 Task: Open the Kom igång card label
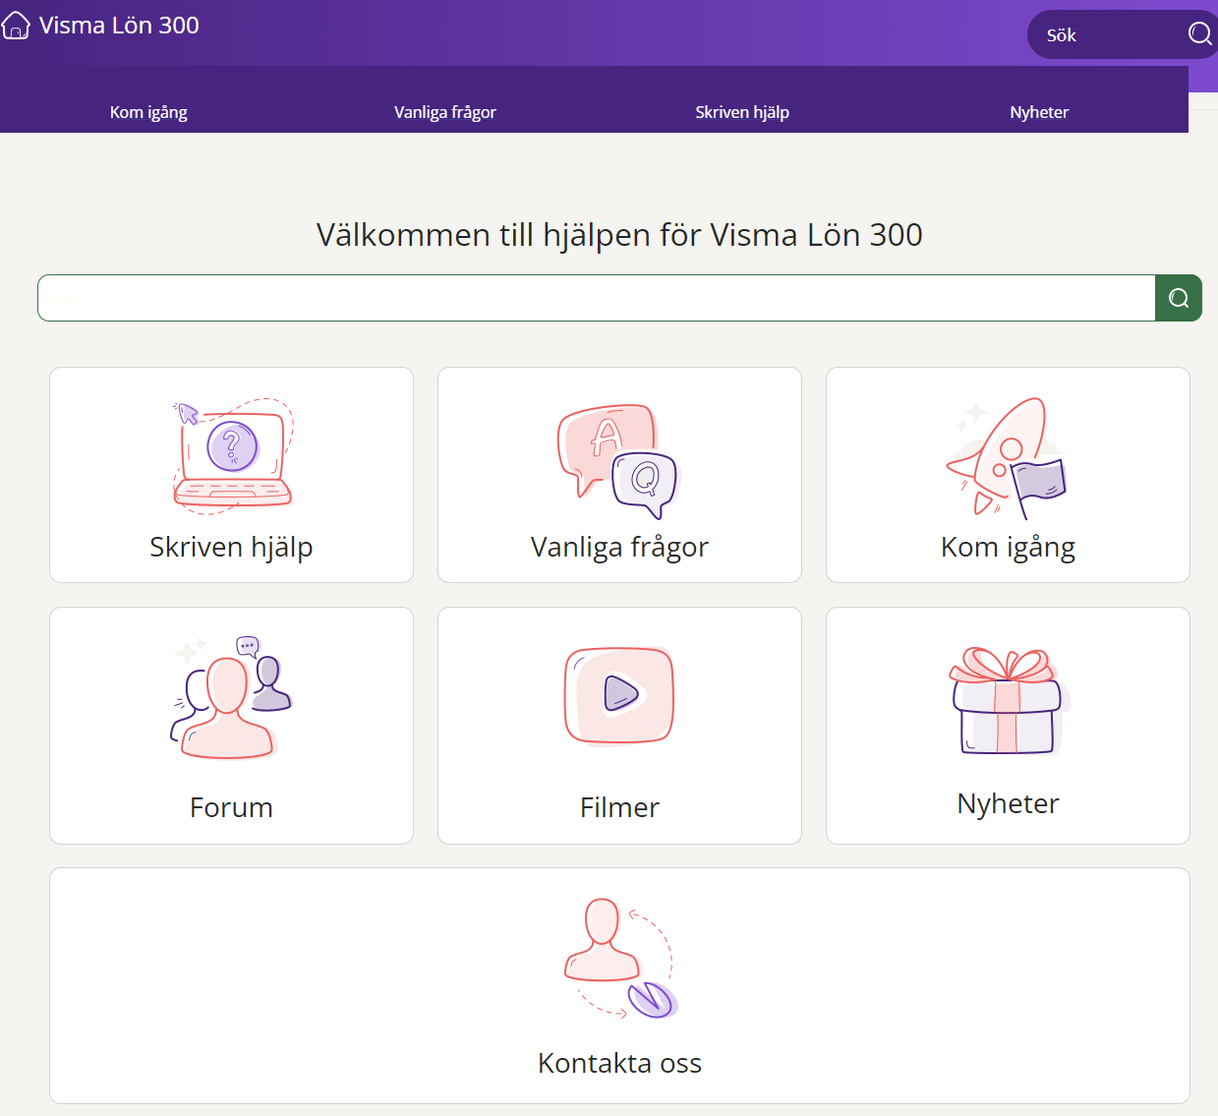[1008, 547]
